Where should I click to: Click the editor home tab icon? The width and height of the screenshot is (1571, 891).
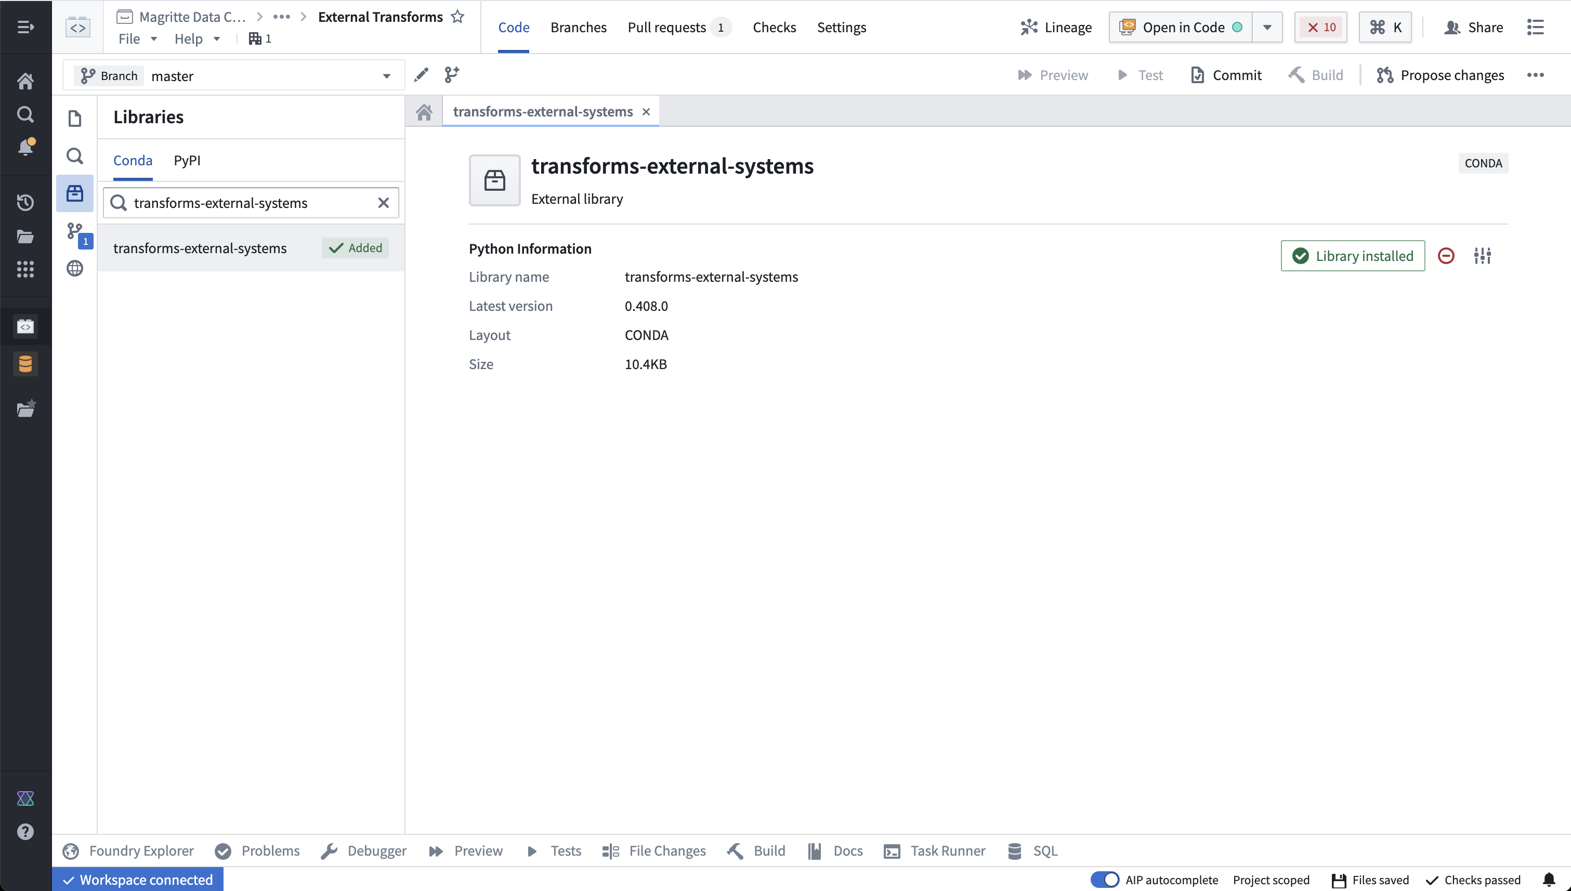[424, 111]
